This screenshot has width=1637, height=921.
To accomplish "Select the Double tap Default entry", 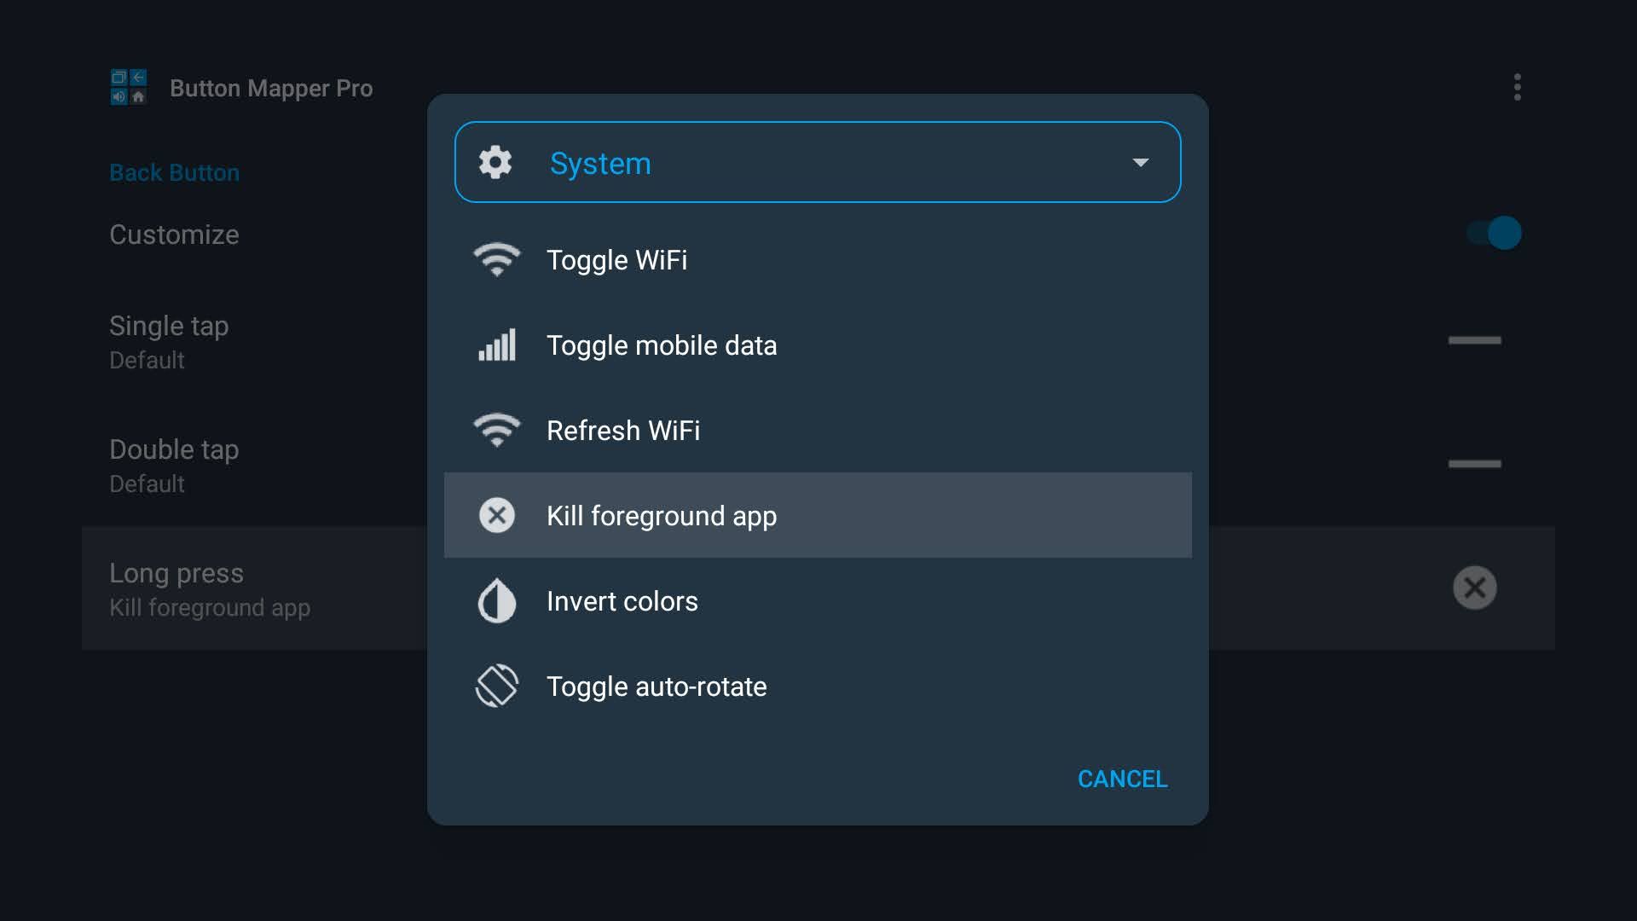I will click(174, 464).
